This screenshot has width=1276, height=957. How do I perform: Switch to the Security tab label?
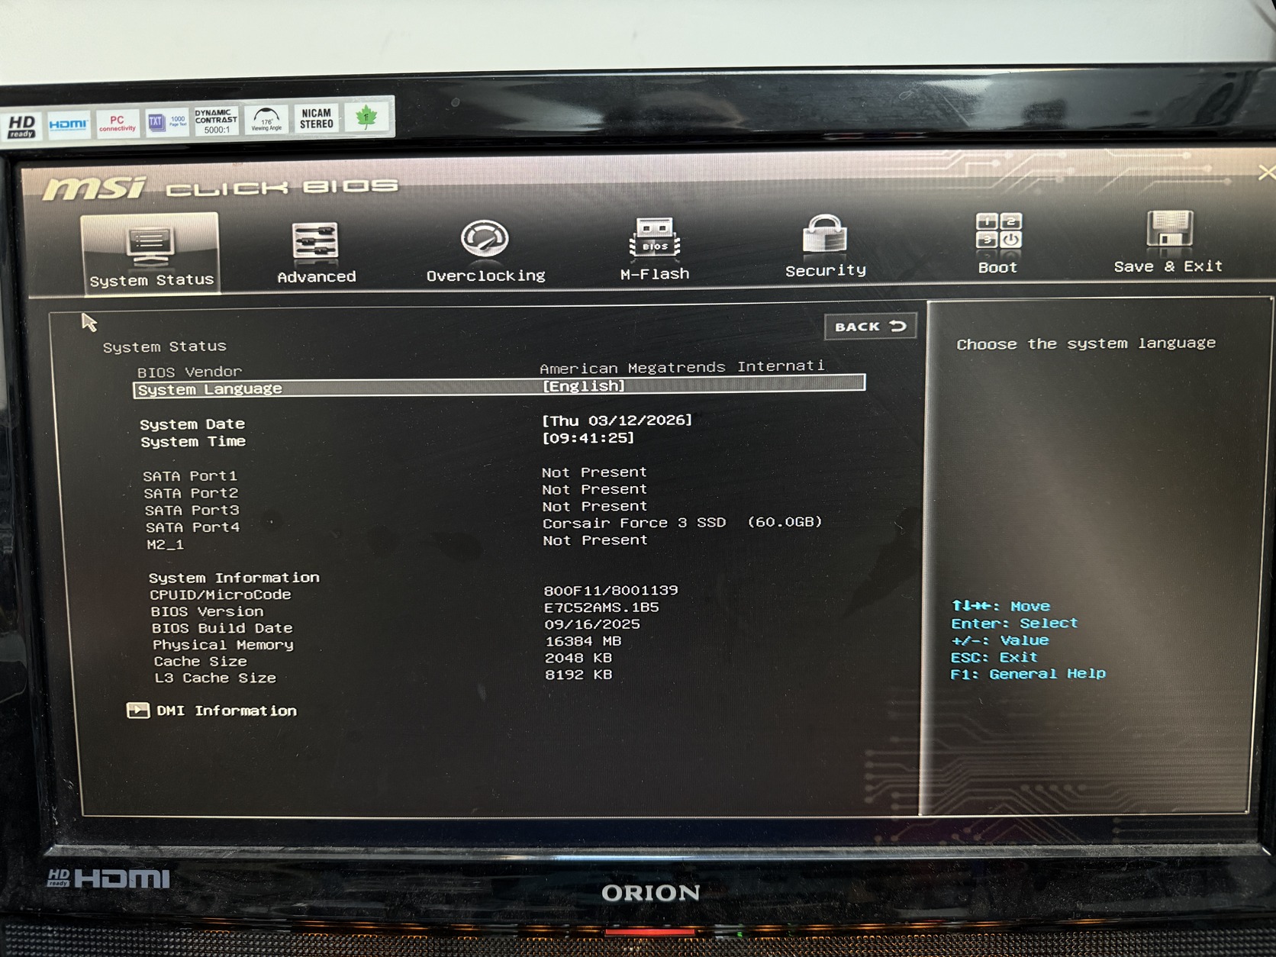(x=826, y=271)
